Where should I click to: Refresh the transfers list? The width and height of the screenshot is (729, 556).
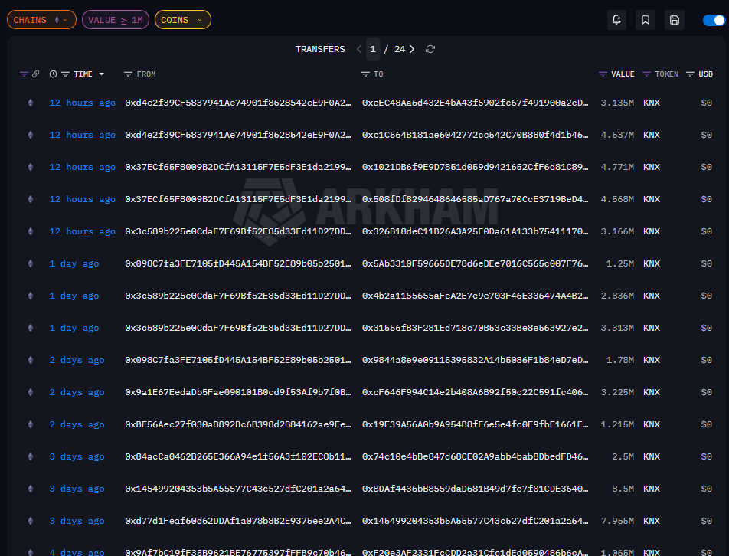(430, 49)
